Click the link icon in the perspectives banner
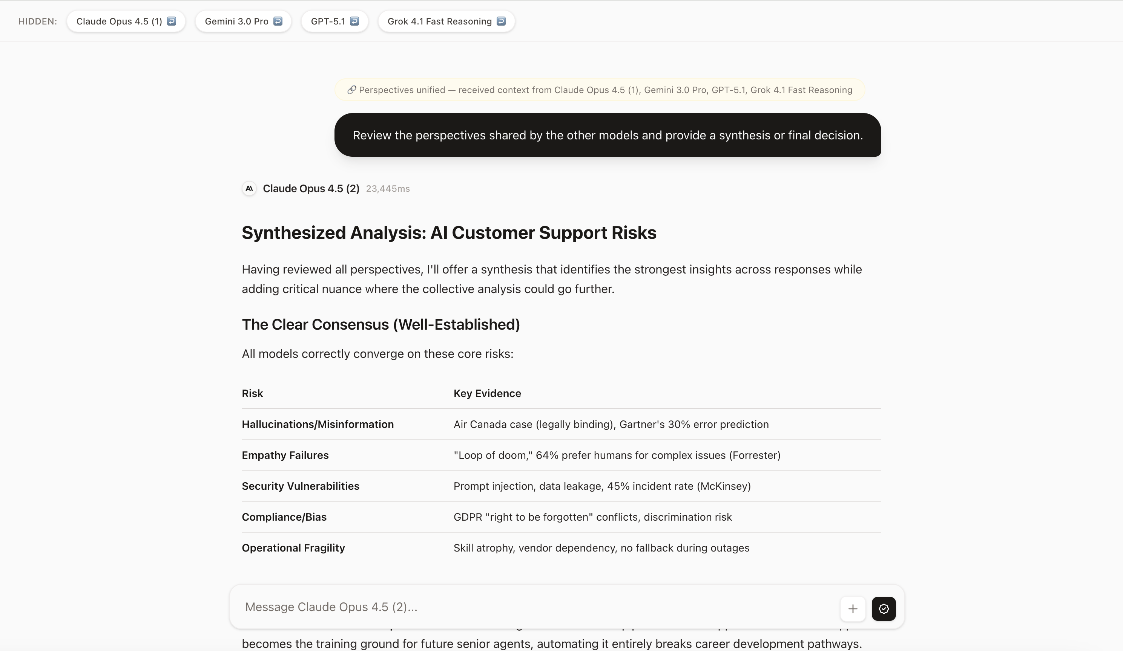Image resolution: width=1123 pixels, height=651 pixels. pyautogui.click(x=351, y=90)
